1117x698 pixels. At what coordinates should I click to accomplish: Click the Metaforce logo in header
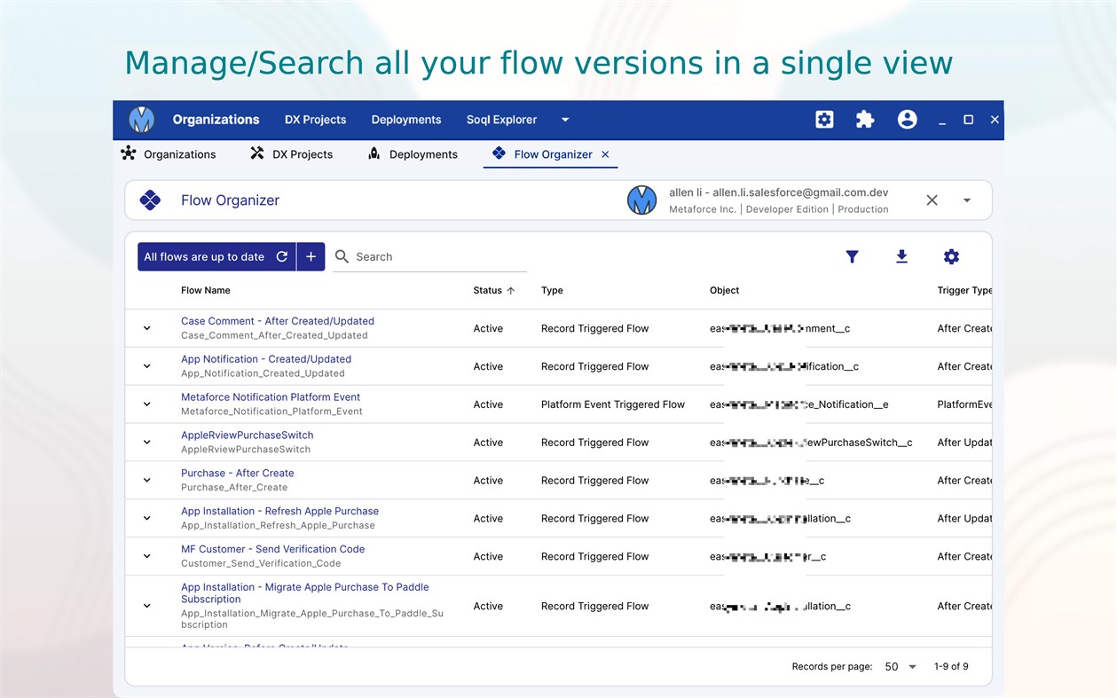tap(142, 120)
